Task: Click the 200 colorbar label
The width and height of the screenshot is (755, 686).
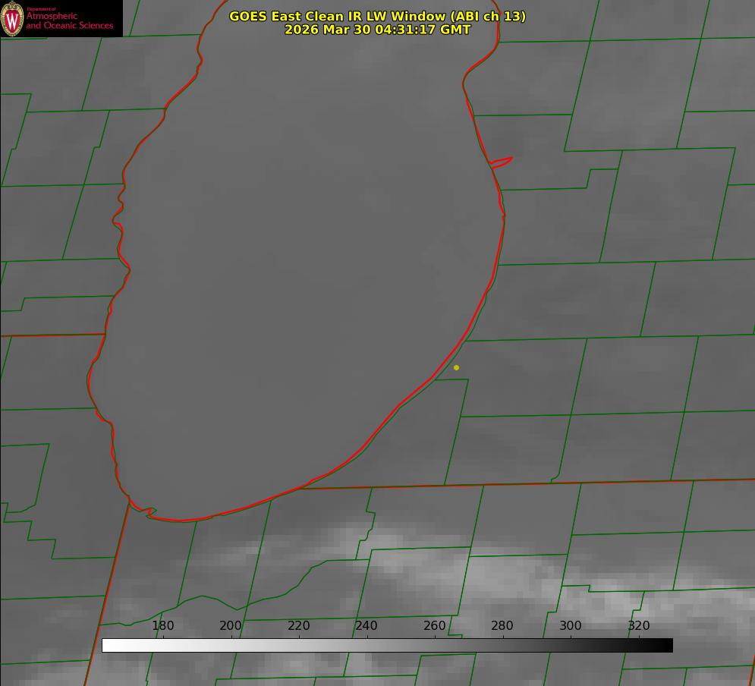Action: point(231,625)
